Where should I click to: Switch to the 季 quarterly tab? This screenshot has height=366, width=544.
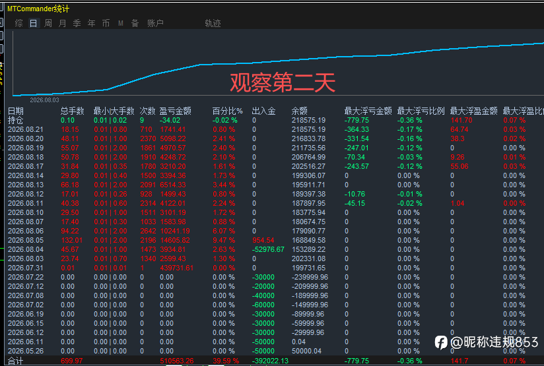tap(77, 23)
